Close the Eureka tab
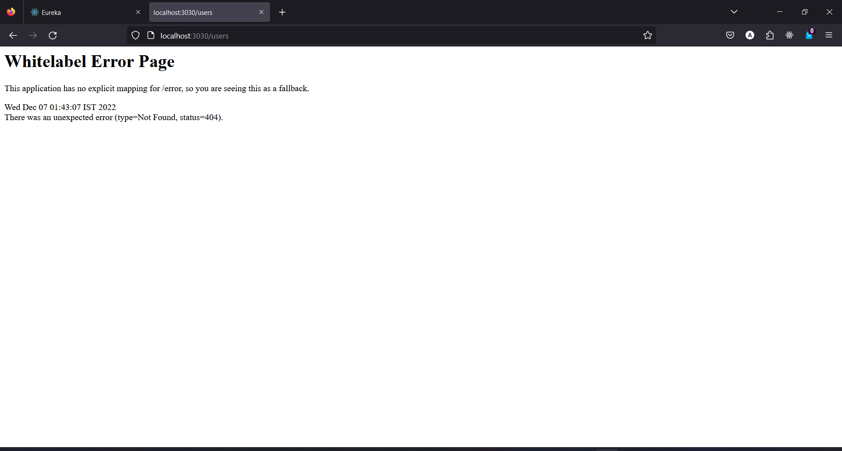This screenshot has width=842, height=451. coord(138,12)
